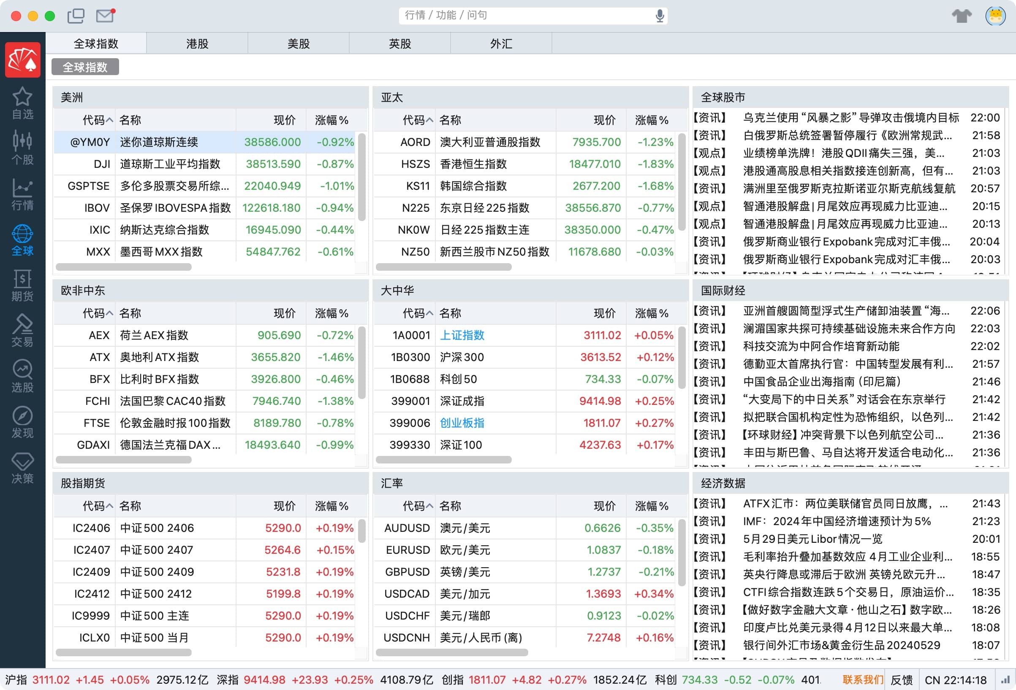Select the 全球指数 top tab
1016x690 pixels.
click(x=96, y=44)
